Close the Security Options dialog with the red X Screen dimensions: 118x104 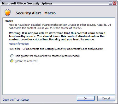point(115,3)
